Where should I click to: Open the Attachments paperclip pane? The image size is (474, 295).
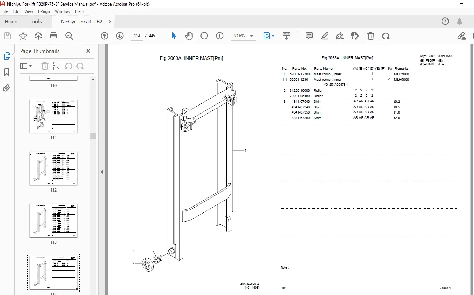pyautogui.click(x=7, y=88)
